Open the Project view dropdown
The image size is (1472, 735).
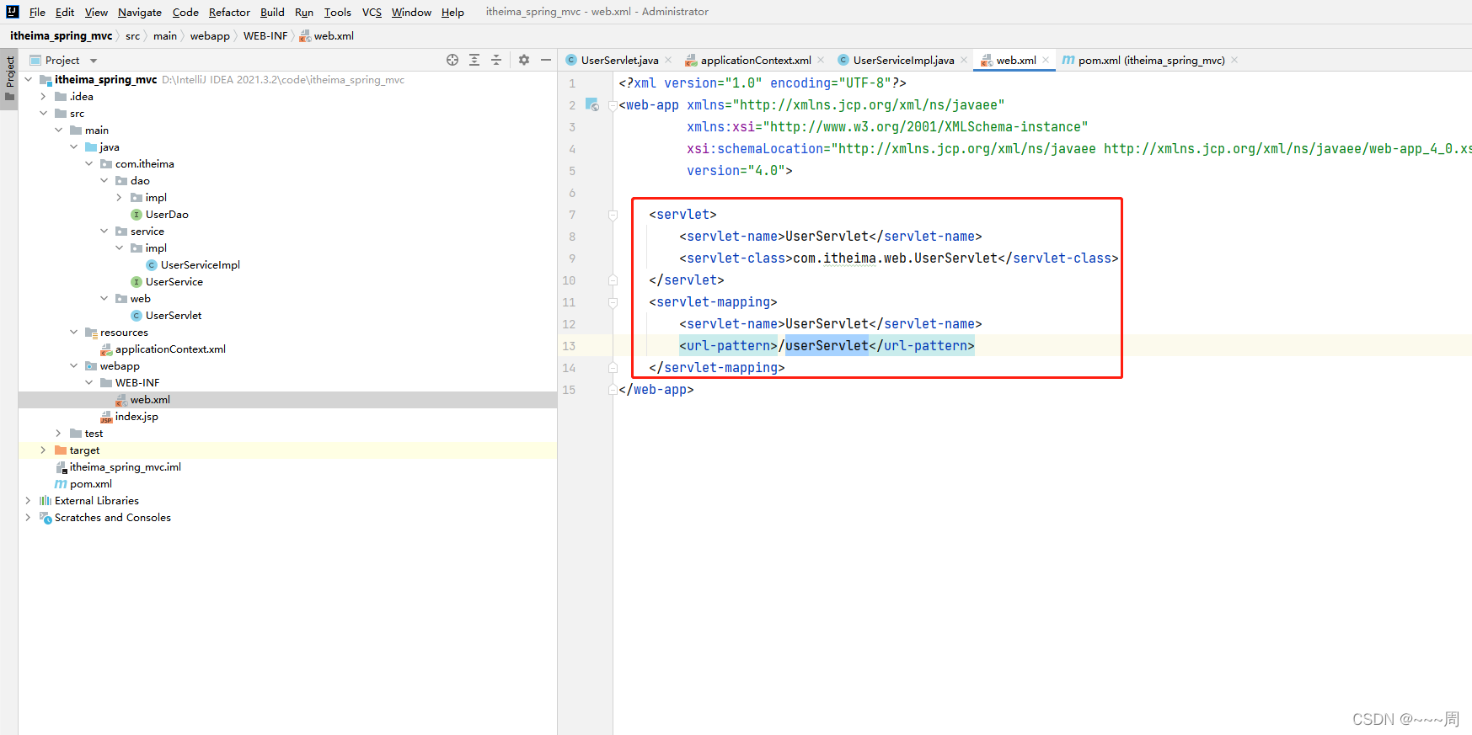(x=94, y=61)
